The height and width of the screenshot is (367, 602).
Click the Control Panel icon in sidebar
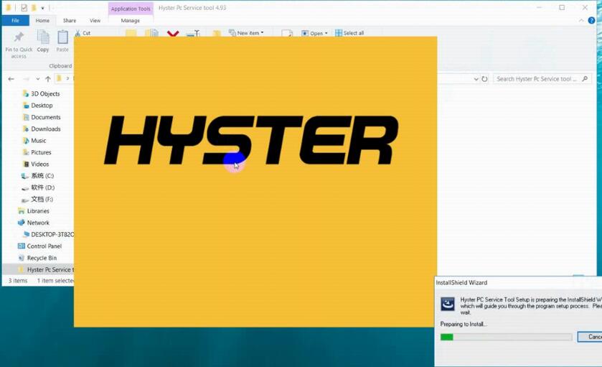pos(21,246)
